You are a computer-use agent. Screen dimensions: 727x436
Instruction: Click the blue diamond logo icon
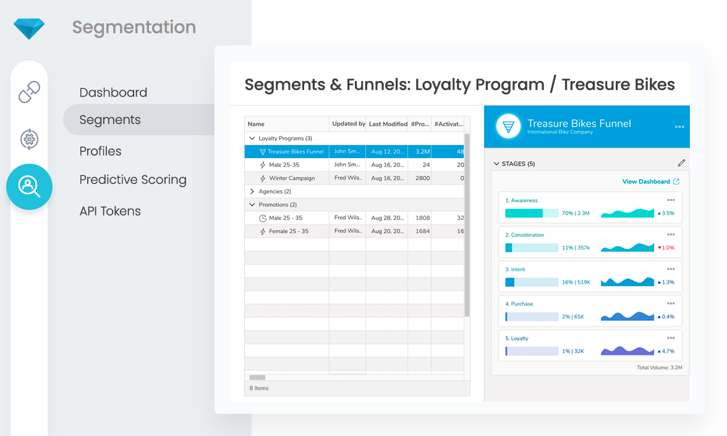pos(29,28)
